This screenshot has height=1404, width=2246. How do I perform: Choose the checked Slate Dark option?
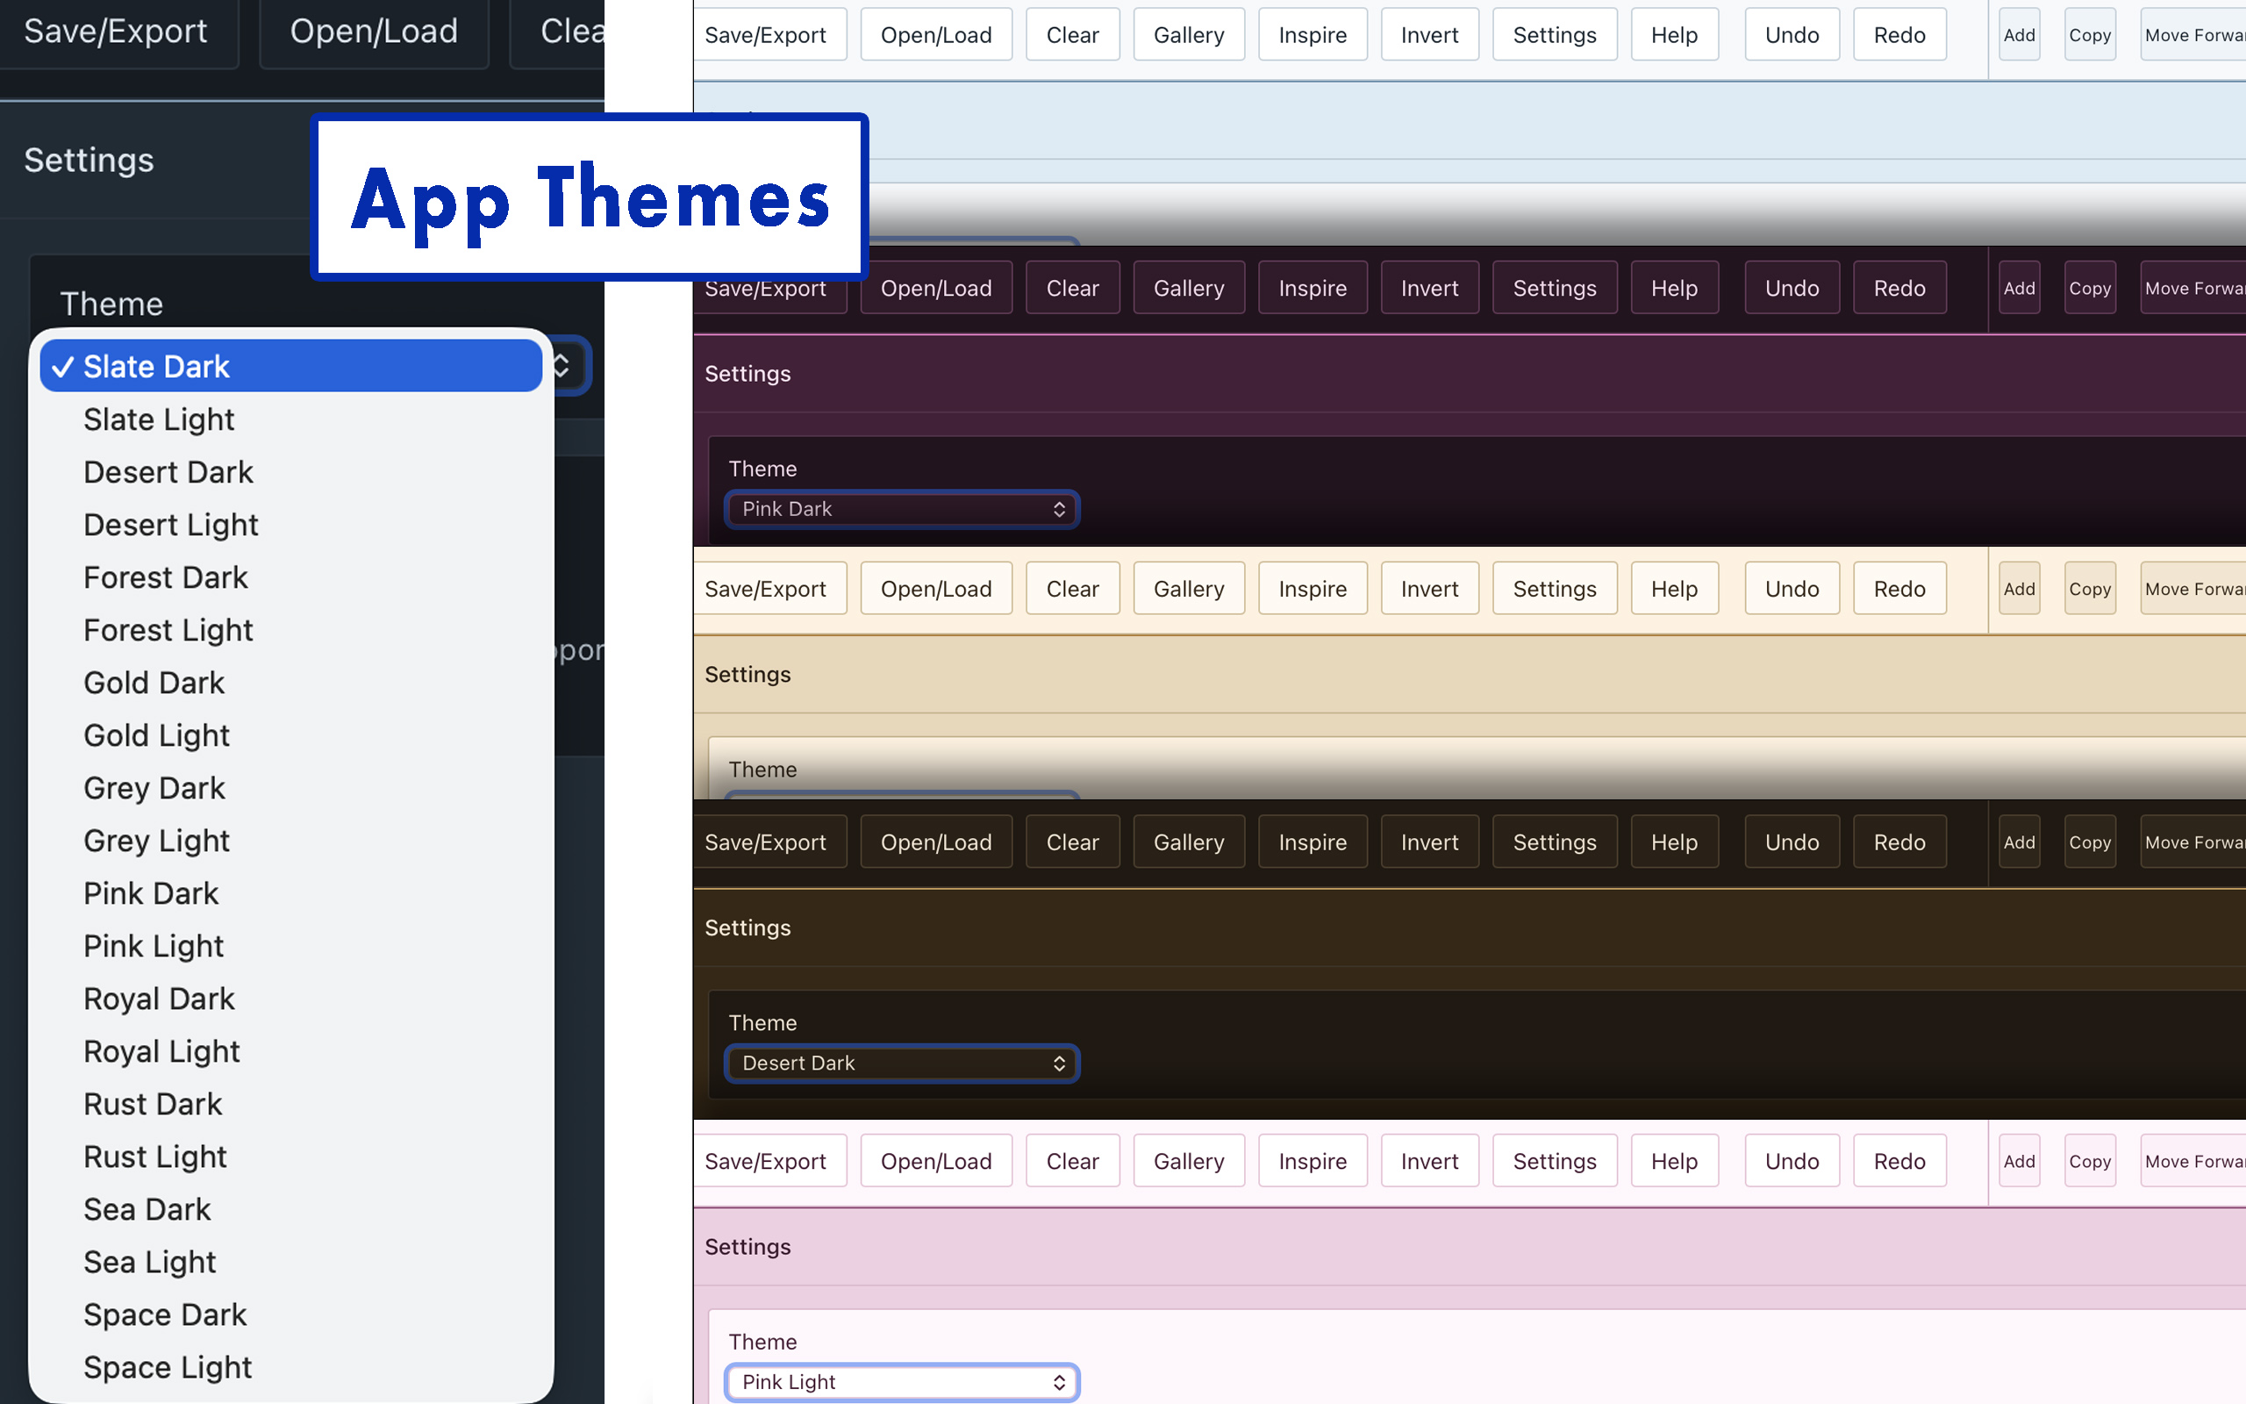point(290,366)
